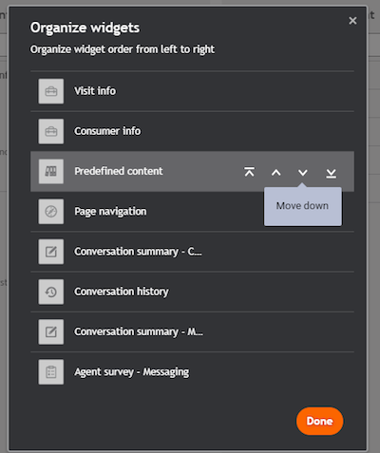Select the Conversation history widget row
The image size is (380, 453).
click(192, 292)
